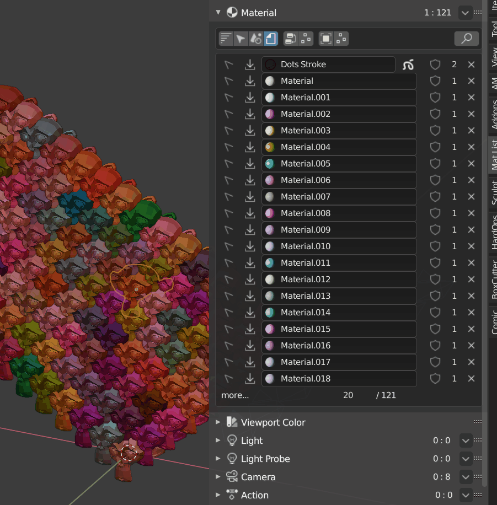Open the BoxCutter sidebar tab
The height and width of the screenshot is (505, 497).
coord(494,280)
